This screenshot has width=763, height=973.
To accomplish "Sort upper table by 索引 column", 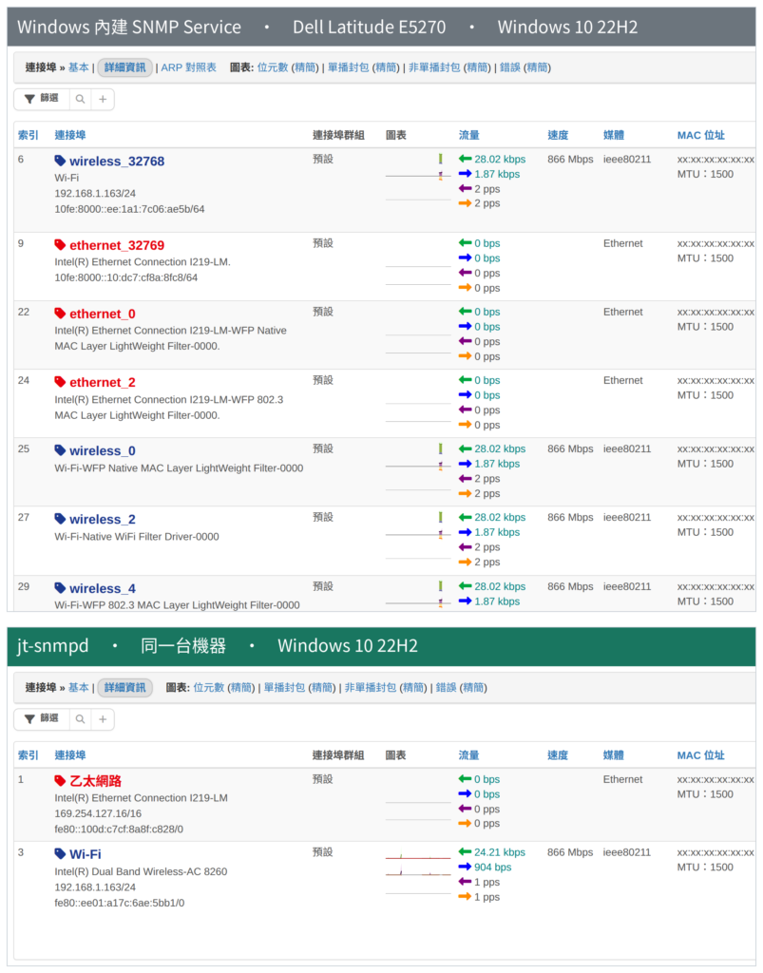I will tap(29, 135).
